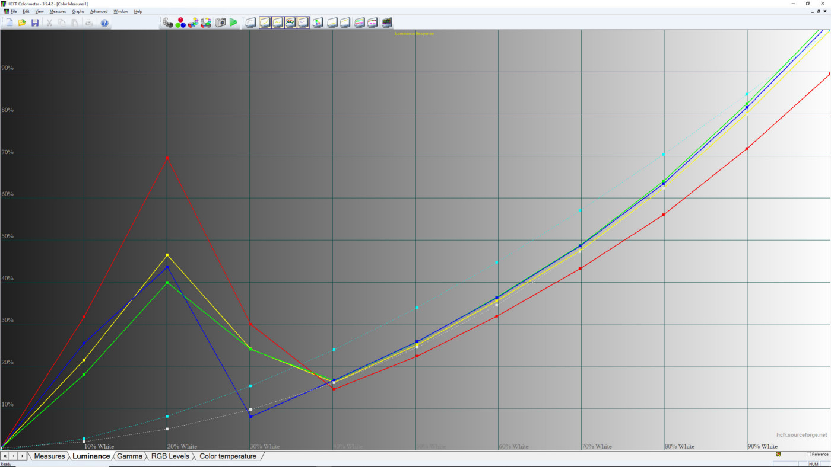Open the Edit menu
831x467 pixels.
pyautogui.click(x=26, y=11)
